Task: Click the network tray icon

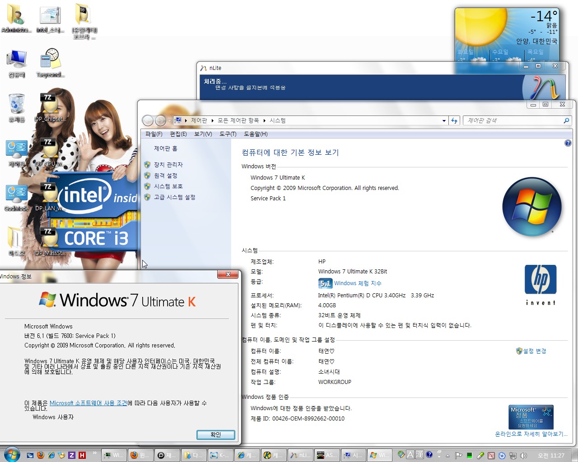Action: coord(513,455)
